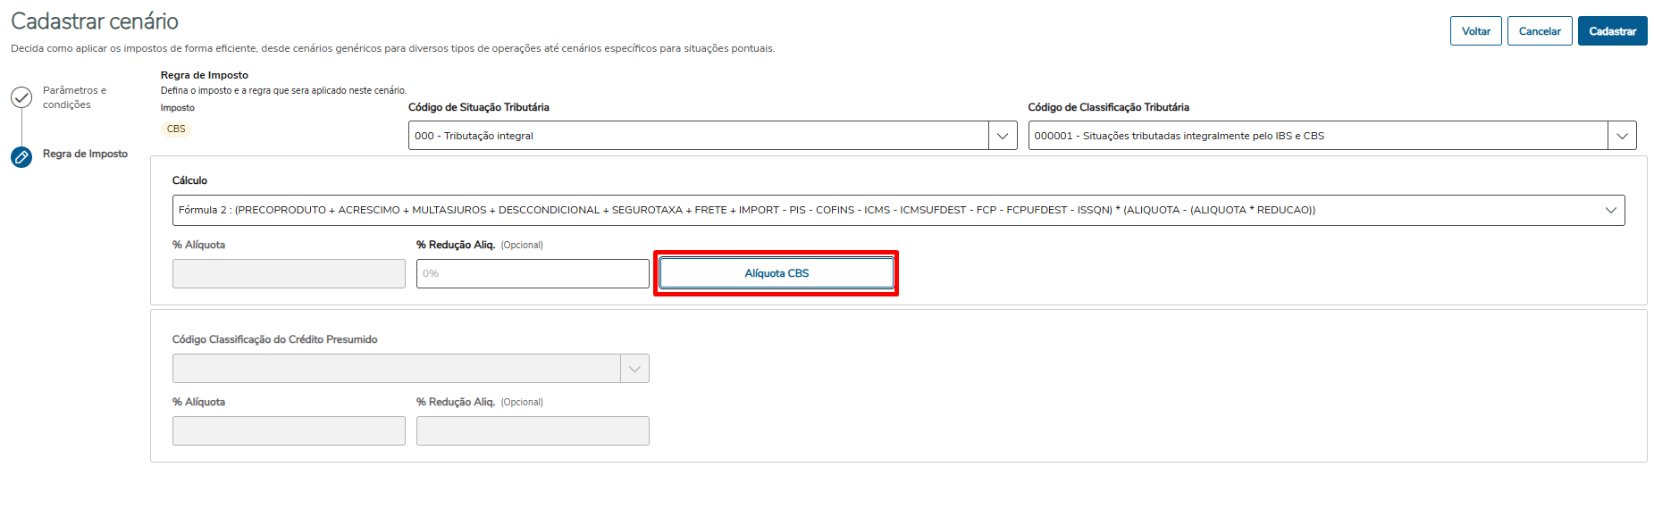Click the 000001 classification code field
1654x509 pixels.
click(x=1317, y=136)
